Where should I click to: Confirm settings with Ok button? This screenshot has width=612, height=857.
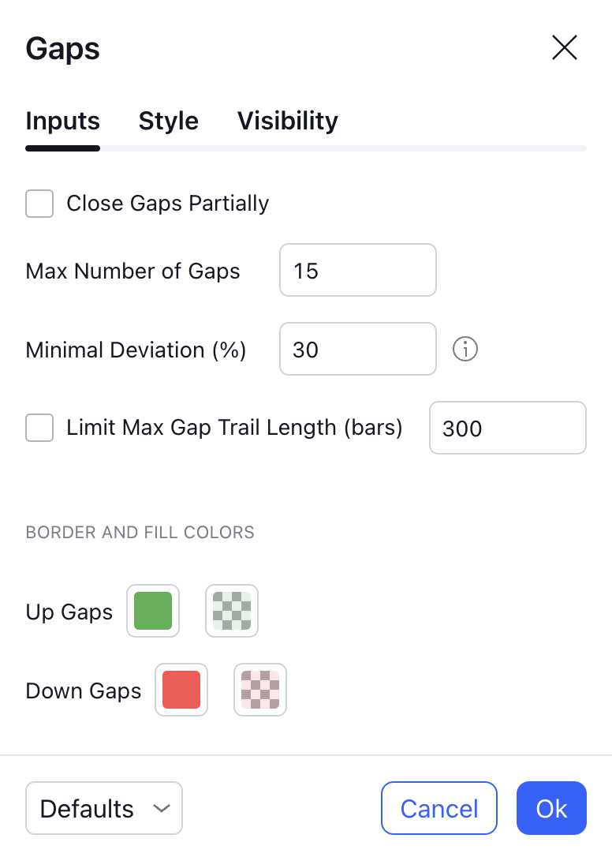(551, 808)
